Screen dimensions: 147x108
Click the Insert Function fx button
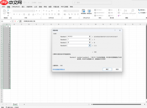point(20,21)
